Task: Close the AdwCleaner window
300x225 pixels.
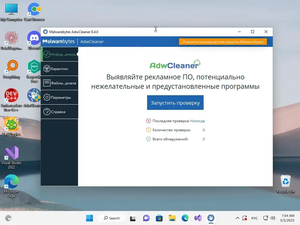Action: (x=266, y=32)
